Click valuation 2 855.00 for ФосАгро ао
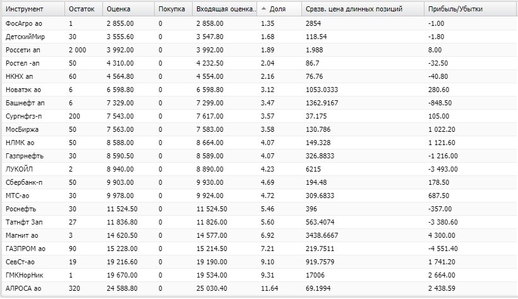518x299 pixels. pyautogui.click(x=120, y=23)
